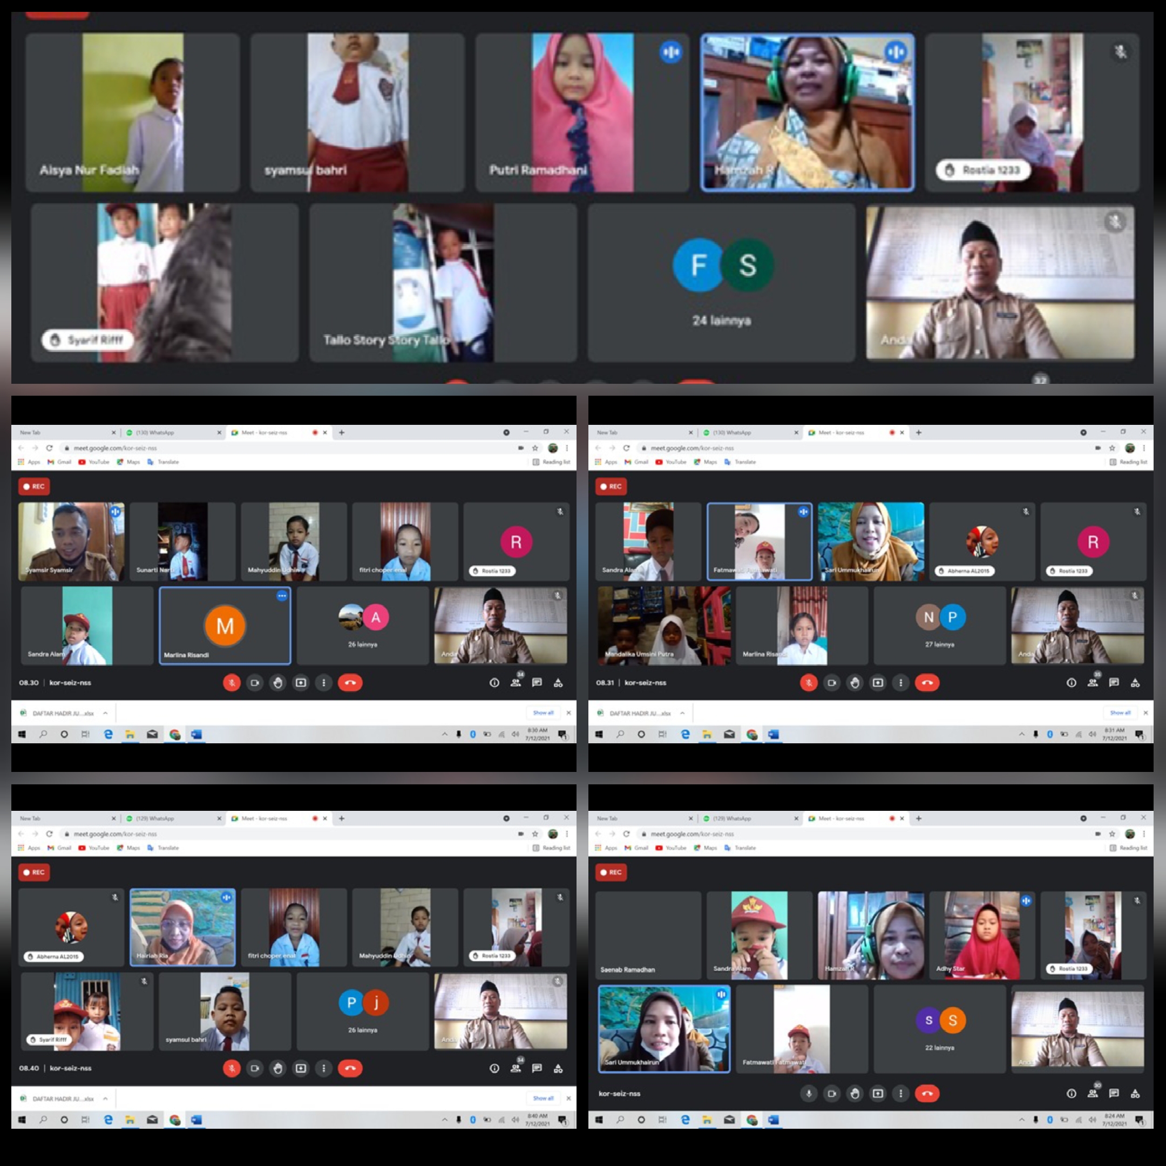Open more options dots in 08.30 meeting bar
Image resolution: width=1166 pixels, height=1166 pixels.
click(323, 682)
